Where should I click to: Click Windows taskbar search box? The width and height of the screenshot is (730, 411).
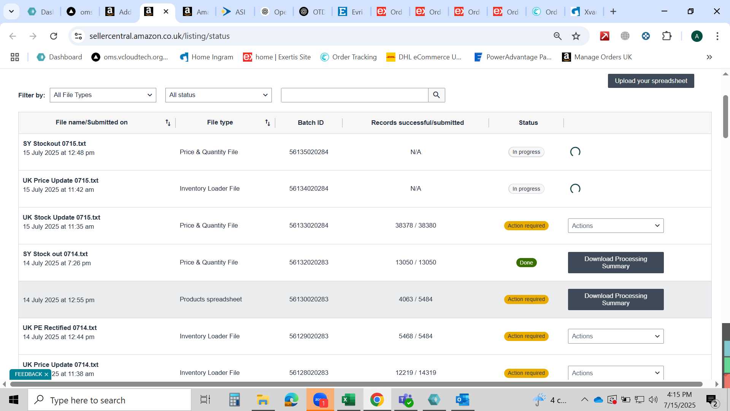pyautogui.click(x=109, y=400)
